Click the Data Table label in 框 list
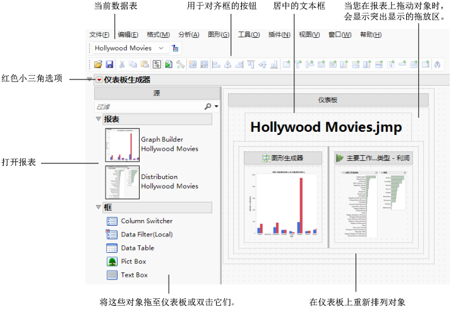This screenshot has width=451, height=309. pyautogui.click(x=138, y=248)
